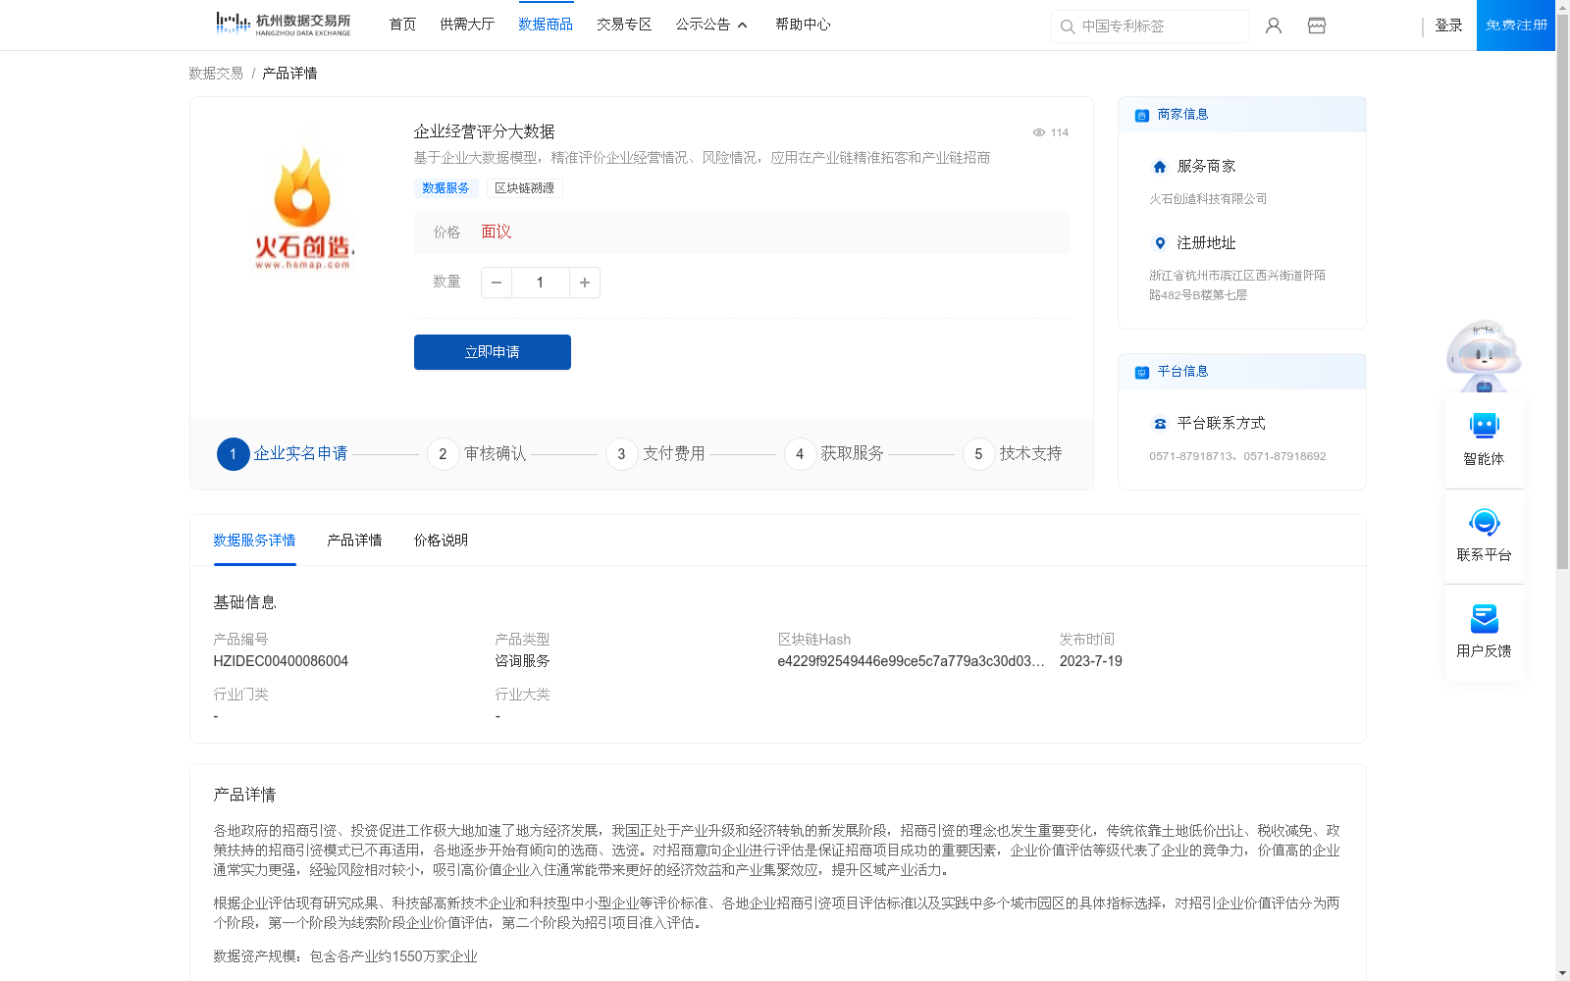Image resolution: width=1570 pixels, height=981 pixels.
Task: Select step 5 技术支持
Action: (x=1013, y=454)
